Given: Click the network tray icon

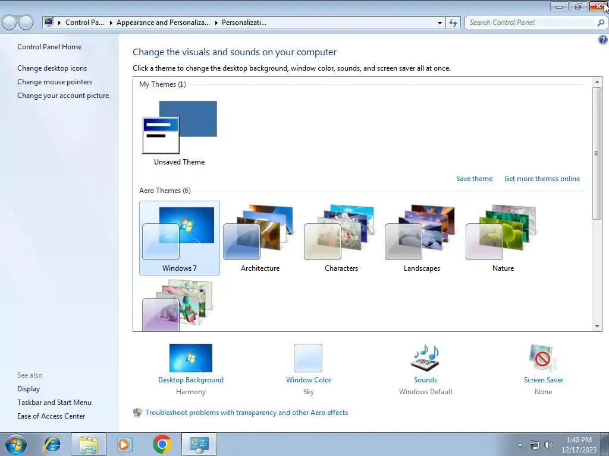Looking at the screenshot, I should point(535,445).
